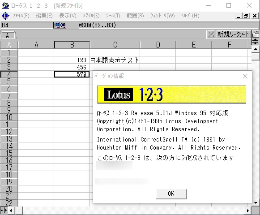Select row 15 header

[9, 153]
